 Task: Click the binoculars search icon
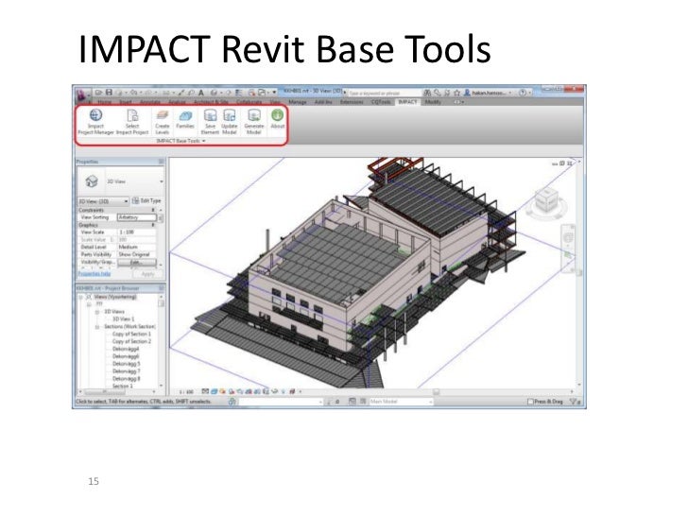(427, 93)
